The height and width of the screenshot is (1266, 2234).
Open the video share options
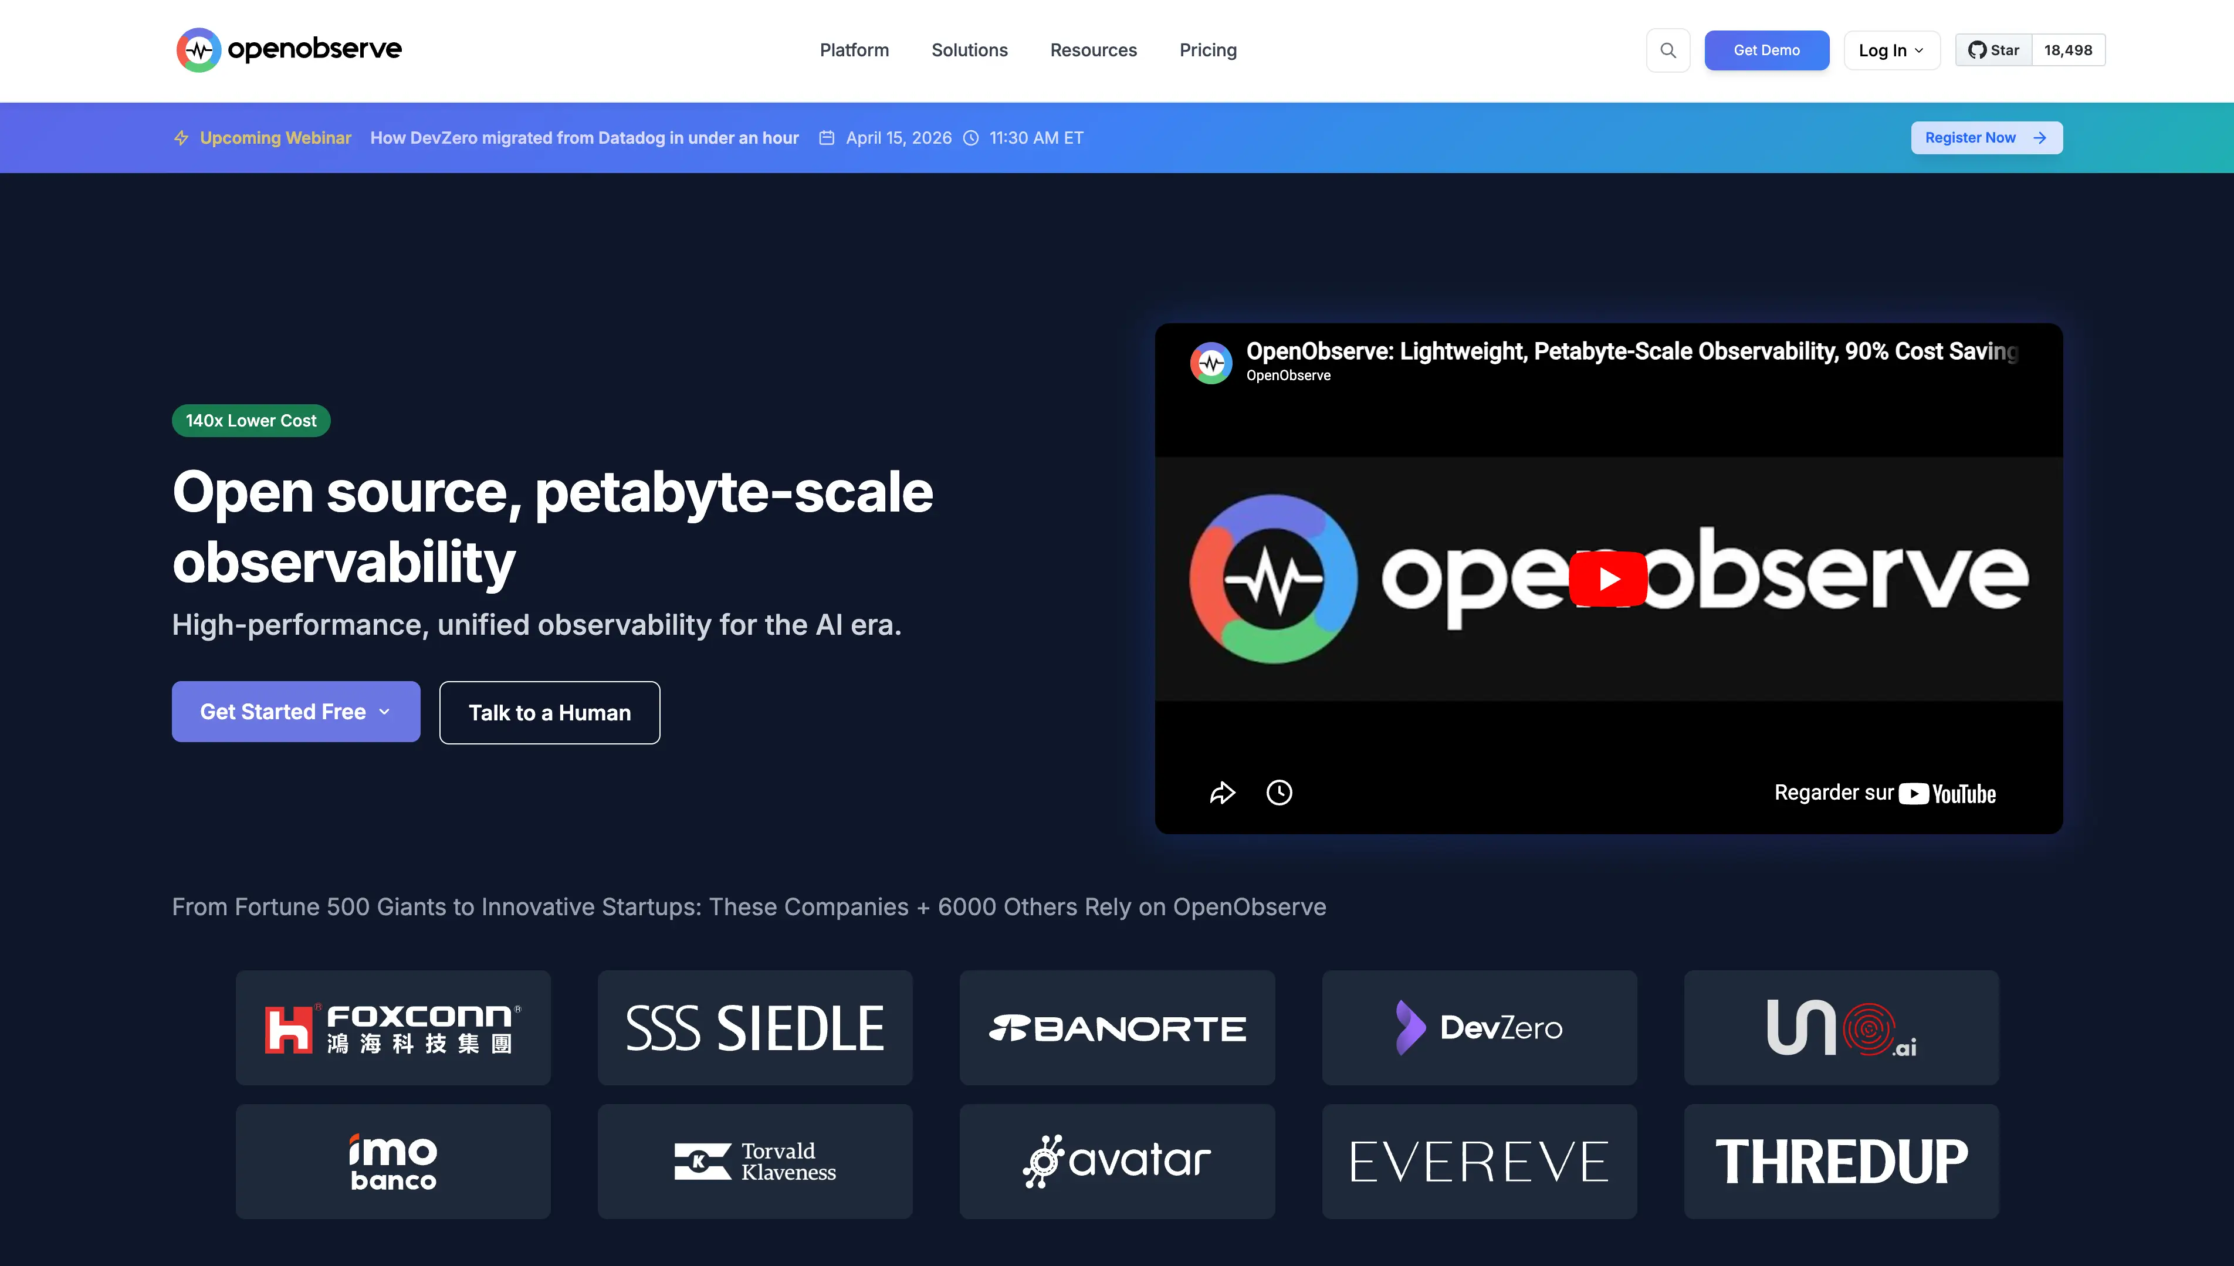point(1222,792)
